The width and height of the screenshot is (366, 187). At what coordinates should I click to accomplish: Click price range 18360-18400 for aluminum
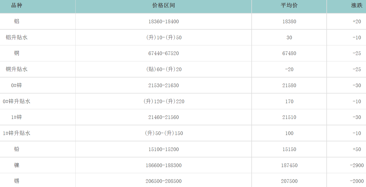(x=163, y=21)
